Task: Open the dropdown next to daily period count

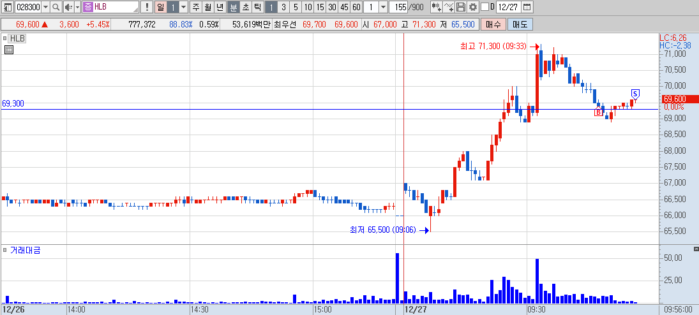Action: point(184,6)
